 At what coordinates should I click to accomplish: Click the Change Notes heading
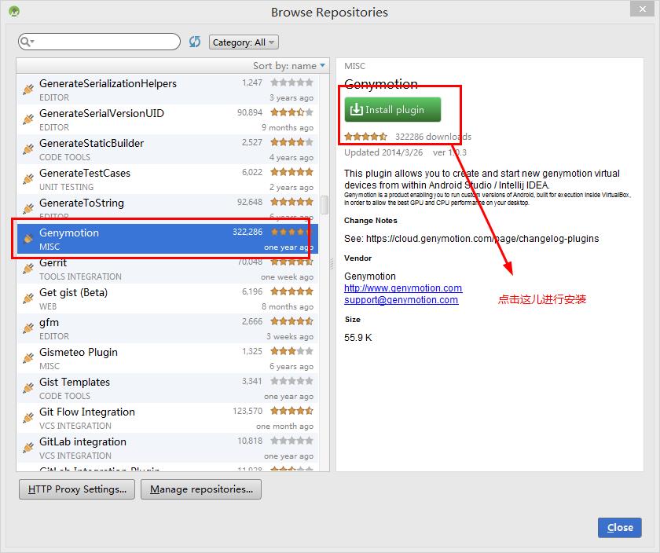(x=370, y=221)
